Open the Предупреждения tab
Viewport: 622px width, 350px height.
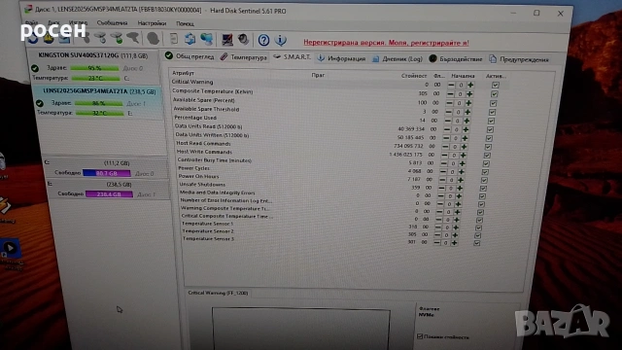(x=519, y=59)
